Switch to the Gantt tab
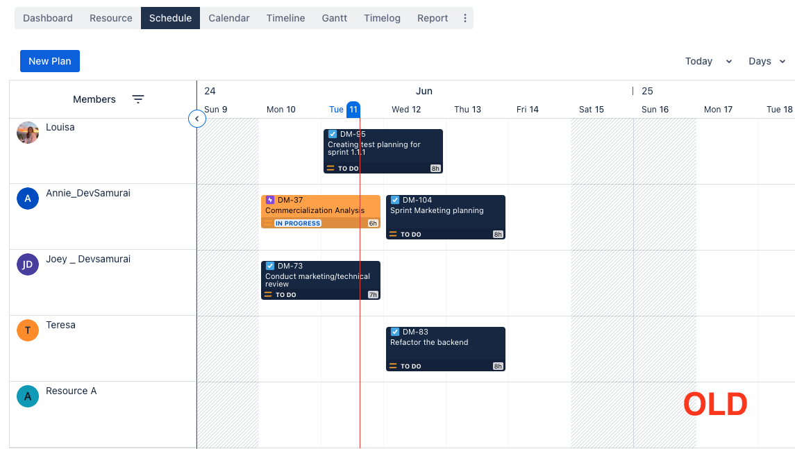795x449 pixels. tap(334, 18)
